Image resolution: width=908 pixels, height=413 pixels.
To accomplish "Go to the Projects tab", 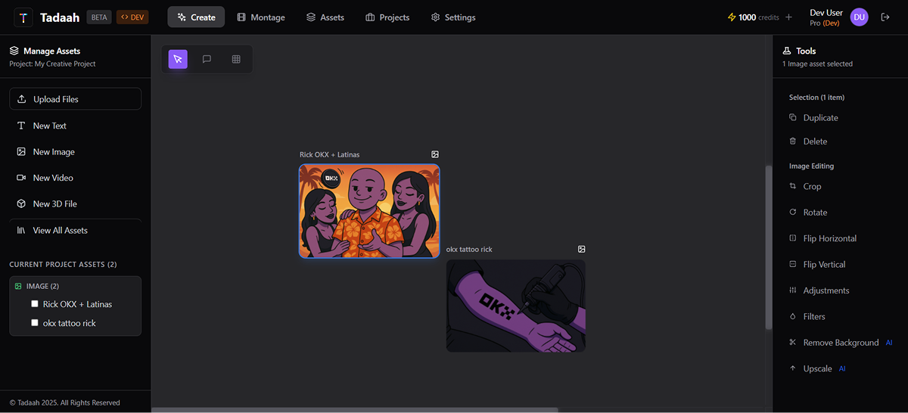I will pos(387,17).
